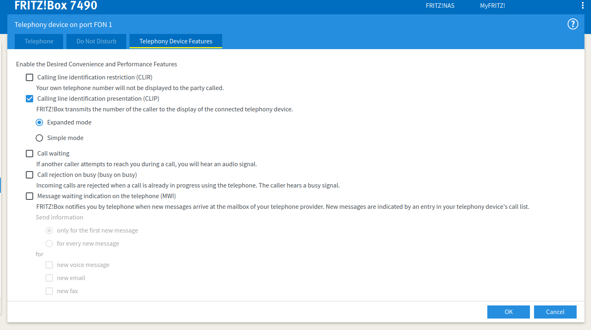The width and height of the screenshot is (591, 330).
Task: Open the help question mark icon
Action: click(573, 24)
